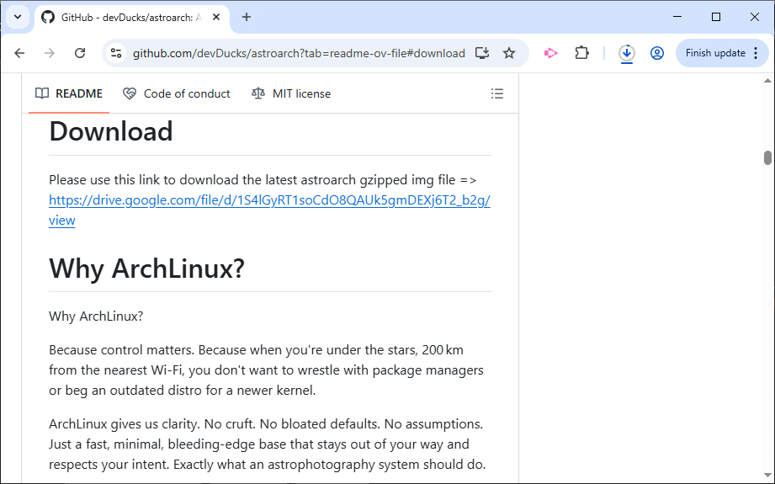Minimize the Chrome window
The width and height of the screenshot is (775, 484).
click(x=677, y=17)
